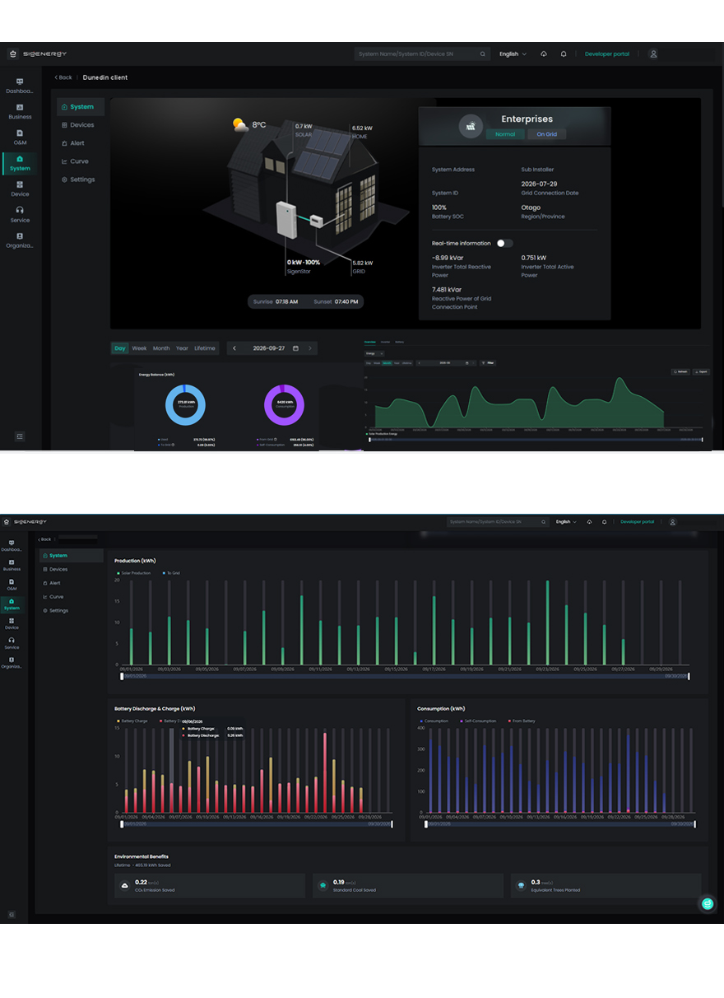
Task: Go to the next day with the right chevron
Action: click(x=310, y=348)
